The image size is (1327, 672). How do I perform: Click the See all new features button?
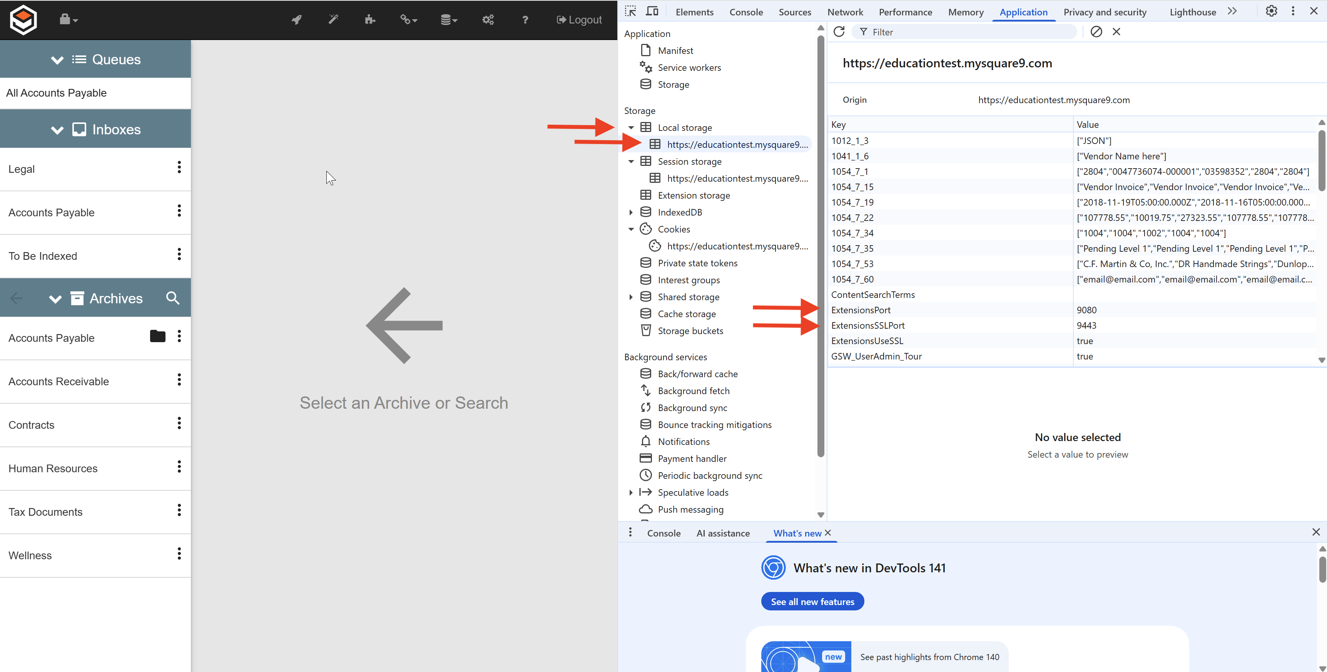tap(812, 602)
